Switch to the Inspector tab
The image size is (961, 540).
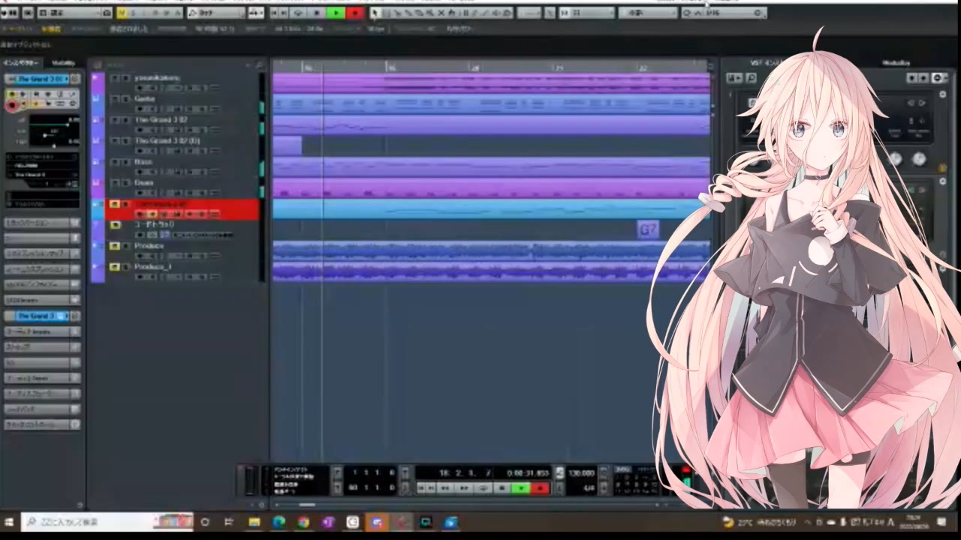click(x=22, y=63)
